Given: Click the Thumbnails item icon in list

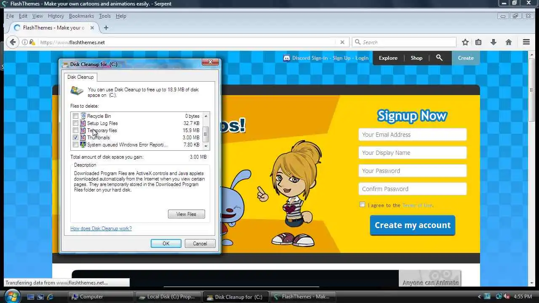Looking at the screenshot, I should point(83,138).
